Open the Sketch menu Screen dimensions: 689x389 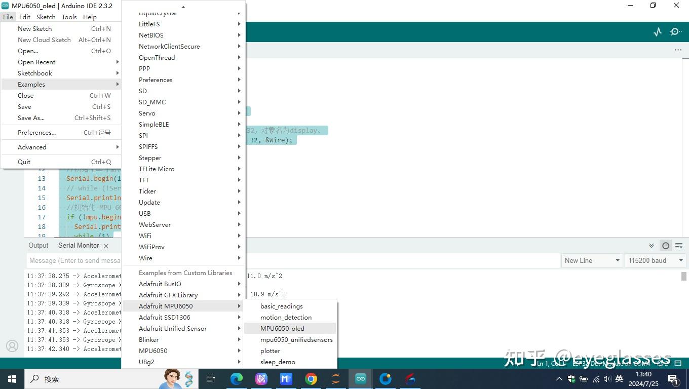[x=46, y=17]
